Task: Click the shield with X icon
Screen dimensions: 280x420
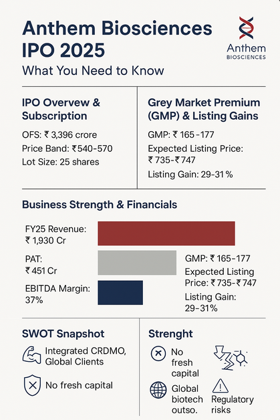Action: tap(32, 385)
